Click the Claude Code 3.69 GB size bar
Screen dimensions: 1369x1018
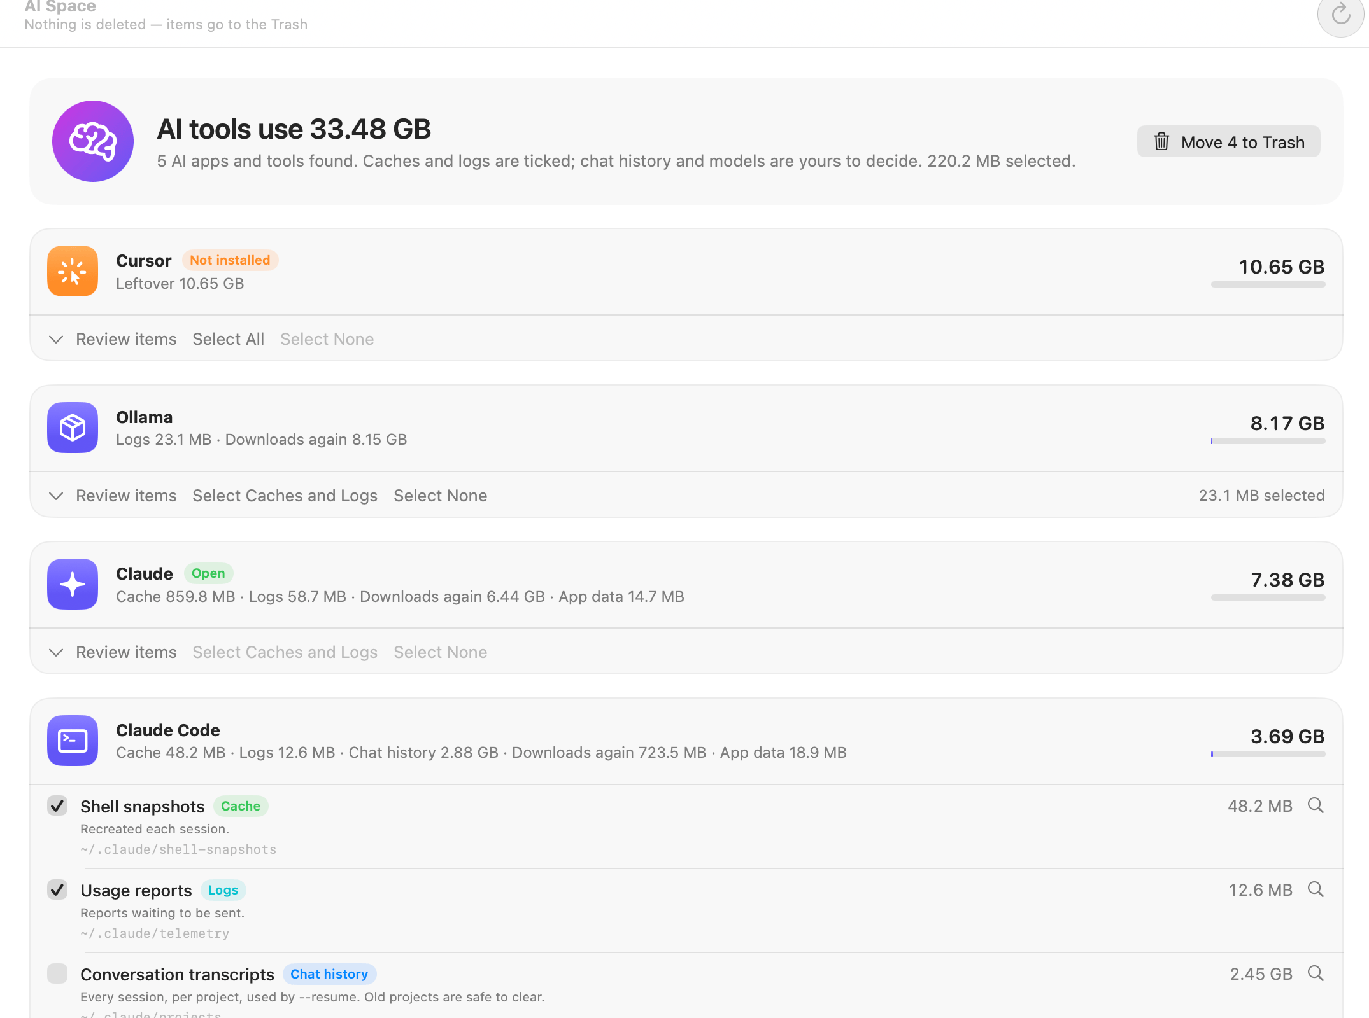[1268, 754]
